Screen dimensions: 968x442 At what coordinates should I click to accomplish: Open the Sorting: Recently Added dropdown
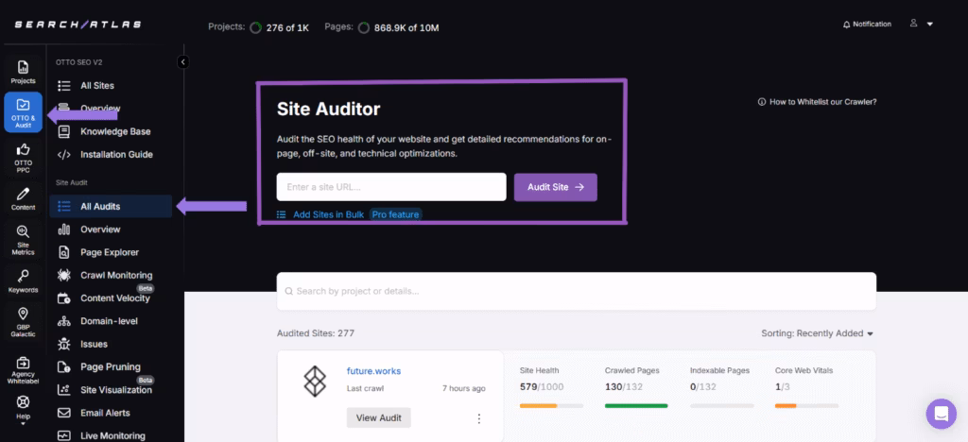tap(817, 333)
